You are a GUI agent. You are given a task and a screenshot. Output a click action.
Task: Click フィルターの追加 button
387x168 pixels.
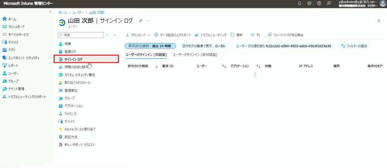point(354,46)
